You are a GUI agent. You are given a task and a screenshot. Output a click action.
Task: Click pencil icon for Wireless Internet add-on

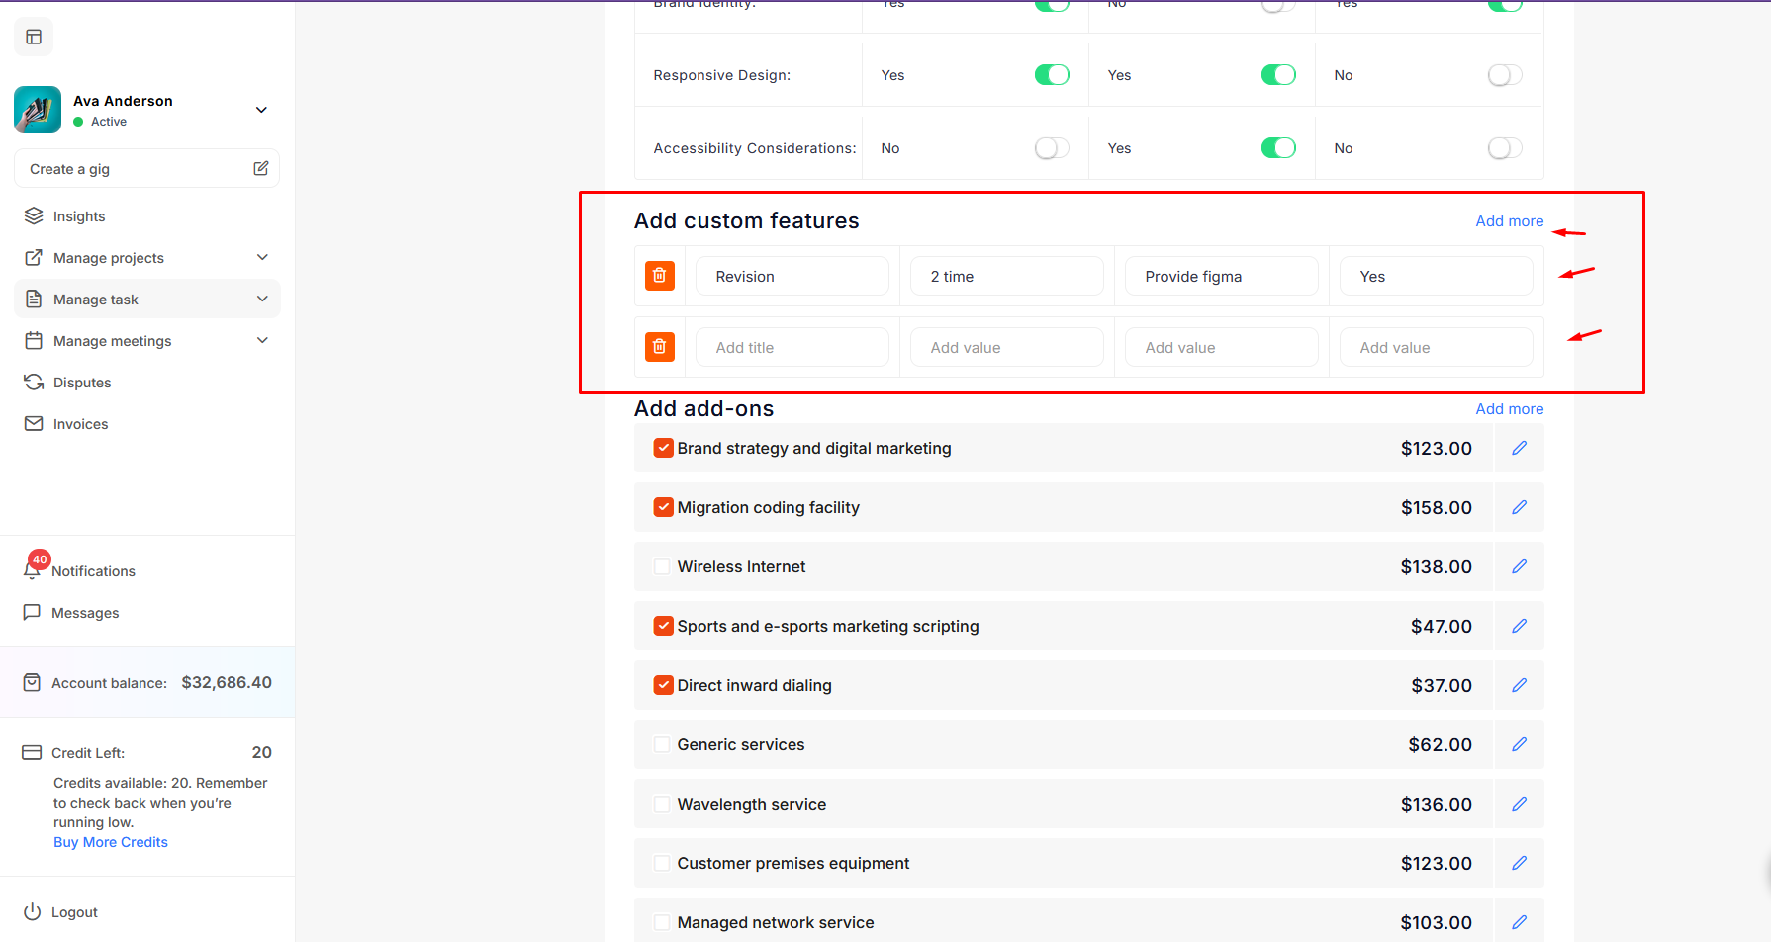click(1519, 567)
